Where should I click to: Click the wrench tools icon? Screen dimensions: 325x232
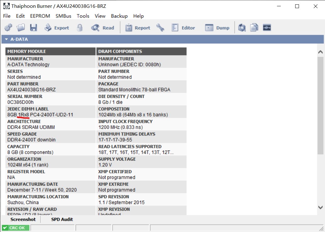160,28
